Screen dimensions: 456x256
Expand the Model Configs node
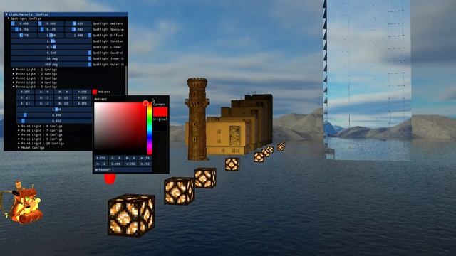(19, 148)
